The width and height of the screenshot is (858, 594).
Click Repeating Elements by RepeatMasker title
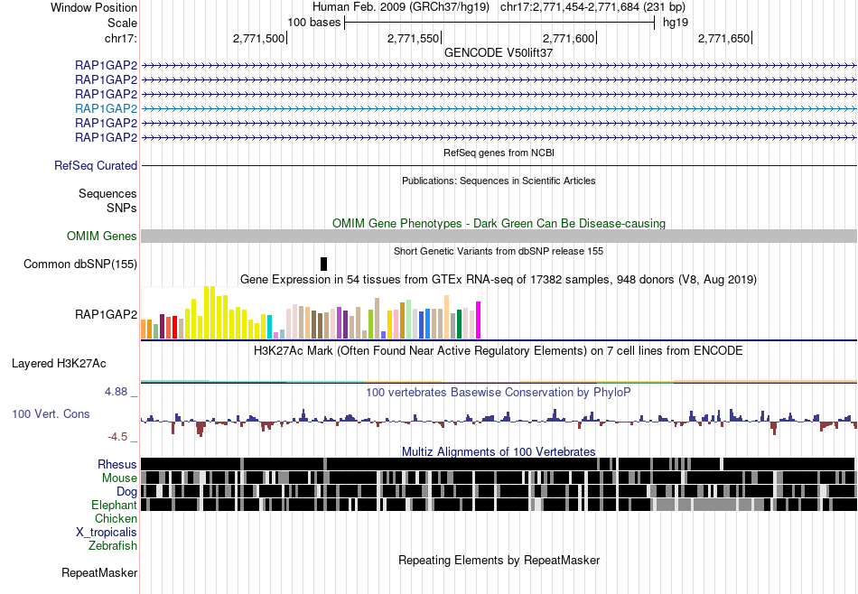[x=499, y=560]
